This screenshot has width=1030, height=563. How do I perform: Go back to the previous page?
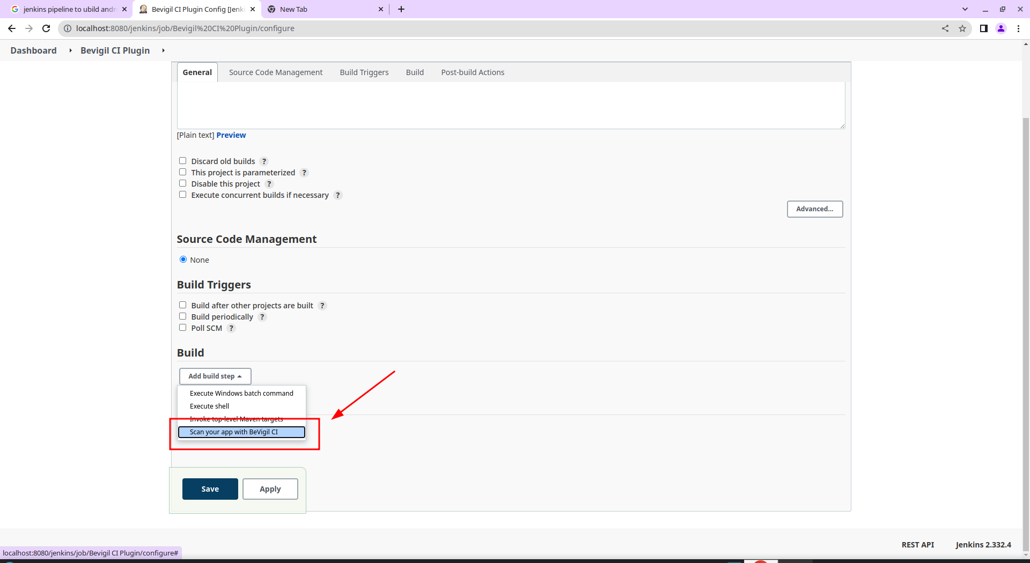pos(12,28)
